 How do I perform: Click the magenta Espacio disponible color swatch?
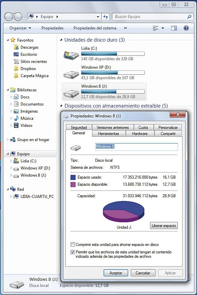tap(73, 184)
